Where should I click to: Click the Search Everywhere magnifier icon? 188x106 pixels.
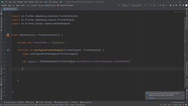[x=180, y=5]
